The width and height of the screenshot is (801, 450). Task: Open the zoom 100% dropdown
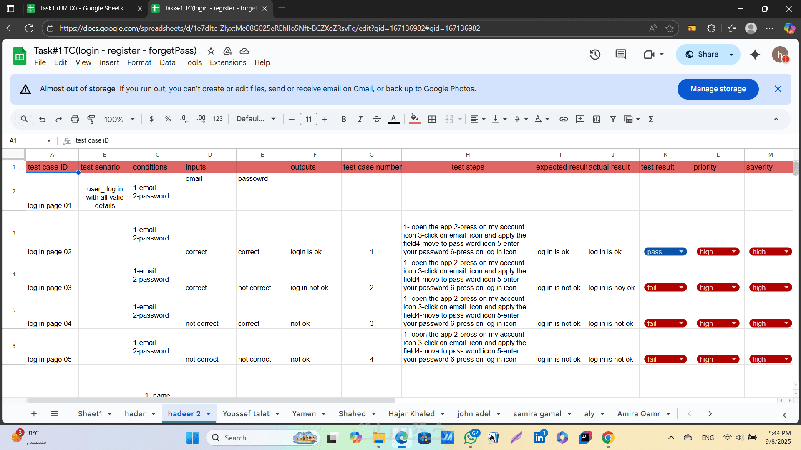pos(119,119)
